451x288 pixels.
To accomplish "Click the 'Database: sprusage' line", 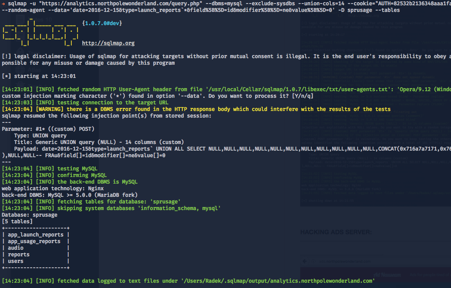I will [x=30, y=215].
